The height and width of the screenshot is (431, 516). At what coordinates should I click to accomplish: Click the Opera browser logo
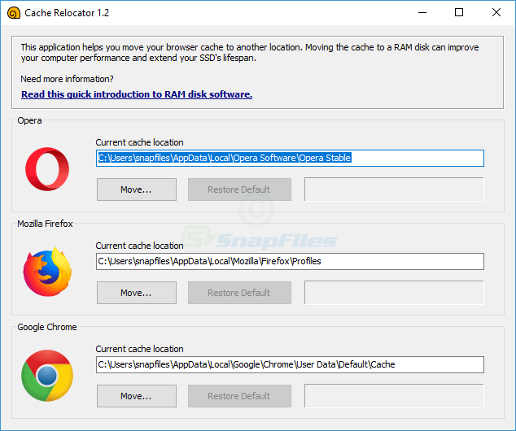coord(47,169)
